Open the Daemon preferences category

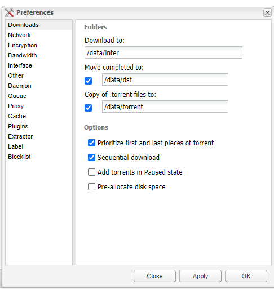[x=39, y=86]
